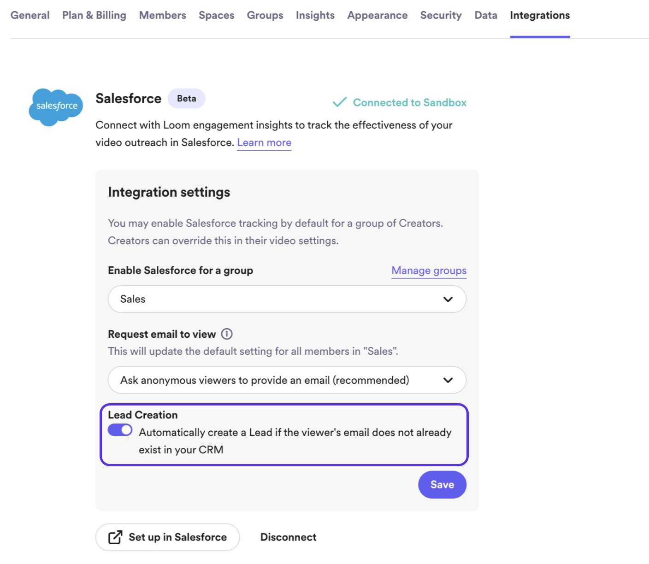This screenshot has height=564, width=649.
Task: View the Insights tab
Action: coord(315,15)
